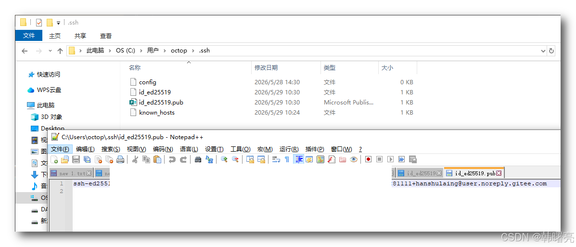Screen dimensions: 576x247
Task: Open the 文件 ribbon tab in Explorer
Action: click(x=29, y=36)
